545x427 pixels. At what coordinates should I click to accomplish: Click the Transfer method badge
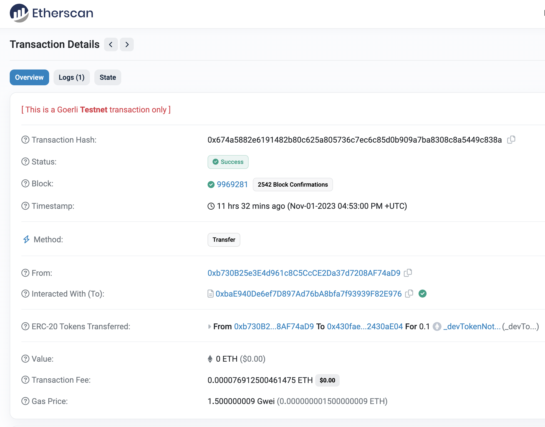point(224,240)
